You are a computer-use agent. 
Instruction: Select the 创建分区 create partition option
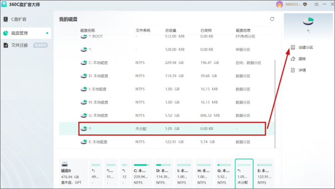302,47
